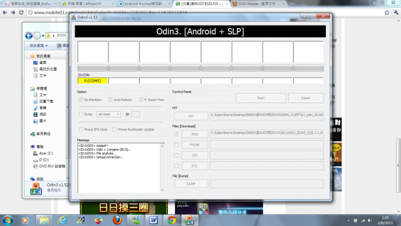Select Acer (C:) drive in Explorer

pyautogui.click(x=43, y=153)
